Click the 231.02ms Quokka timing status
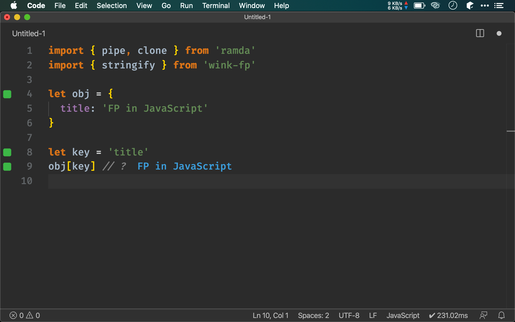Image resolution: width=515 pixels, height=322 pixels. [448, 315]
